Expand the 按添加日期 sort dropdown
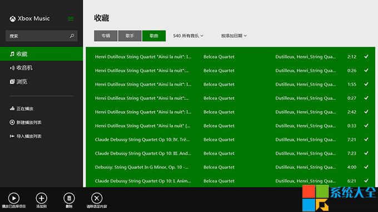This screenshot has height=212, width=378. click(234, 36)
